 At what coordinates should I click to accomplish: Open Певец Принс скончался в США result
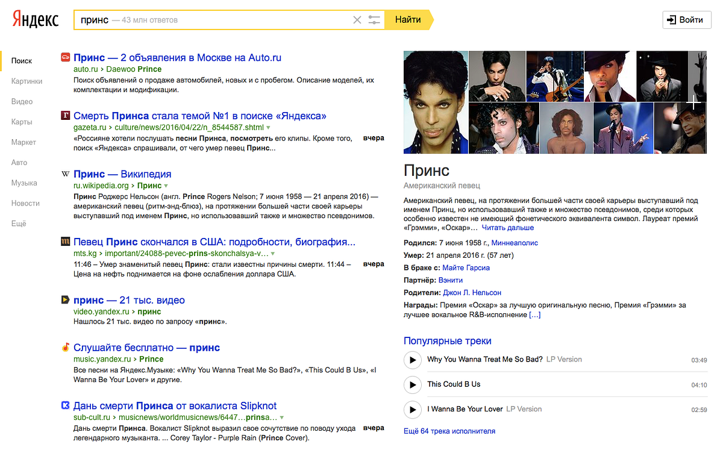point(214,242)
